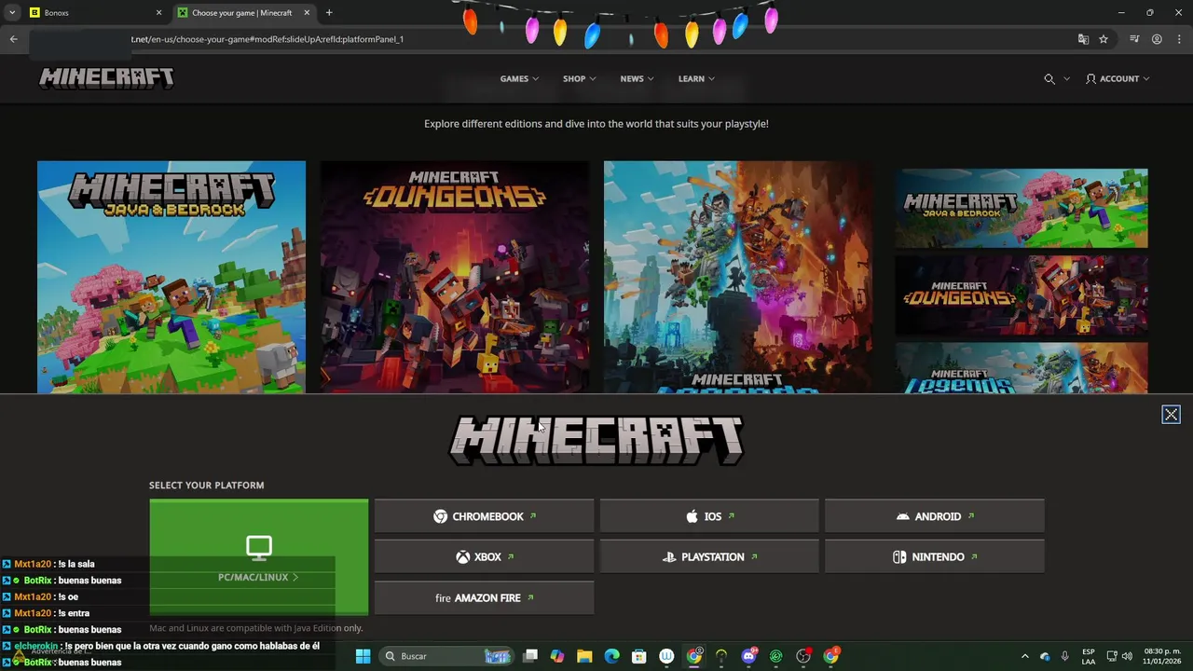Viewport: 1193px width, 671px height.
Task: Select the ANDROID platform button
Action: coord(935,516)
